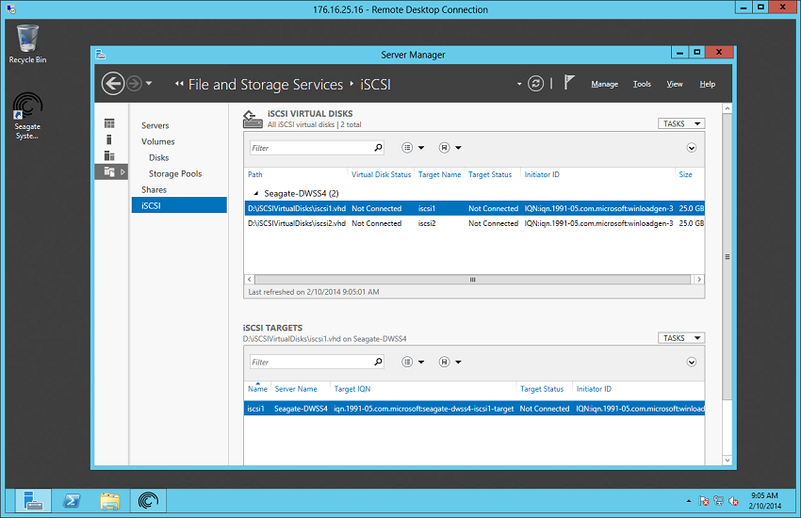Select the iscsi1.vhd virtual disk row
Screen dimensions: 801x518
pos(474,208)
